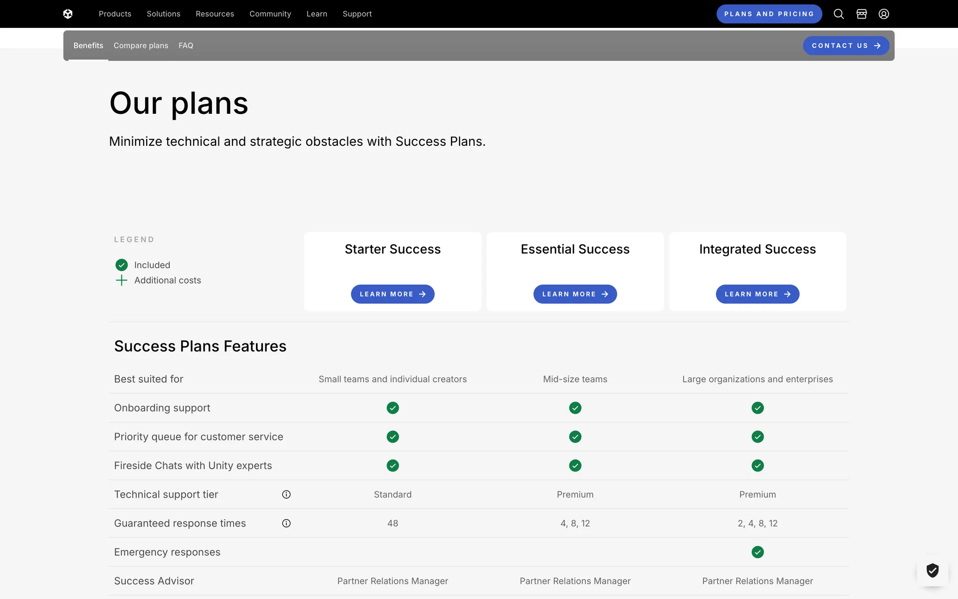Click the Unity logo icon
Screen dimensions: 958x599
coord(68,14)
